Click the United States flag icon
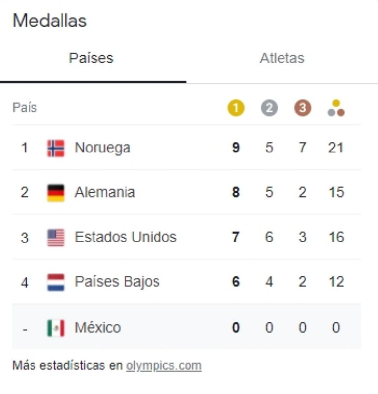The image size is (378, 394). coord(56,238)
